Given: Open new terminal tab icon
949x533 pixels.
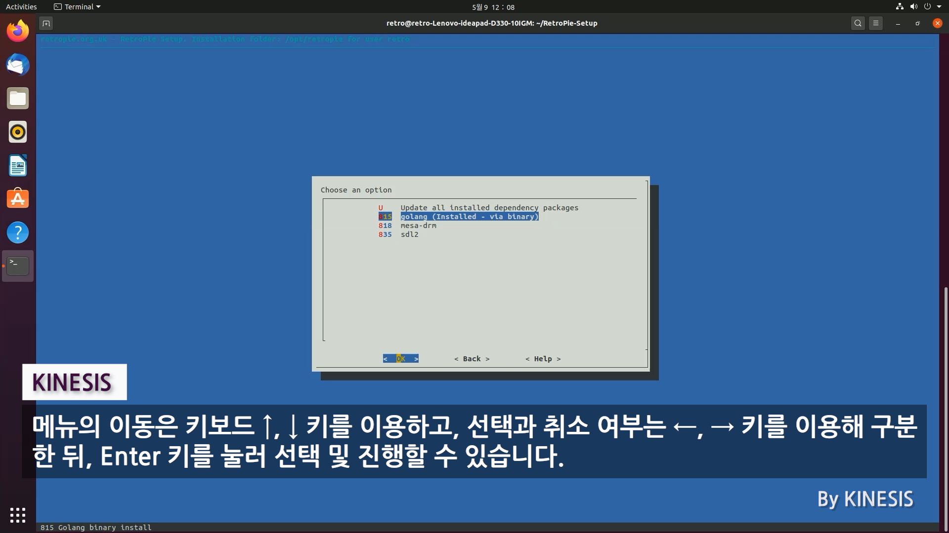Looking at the screenshot, I should (x=46, y=23).
